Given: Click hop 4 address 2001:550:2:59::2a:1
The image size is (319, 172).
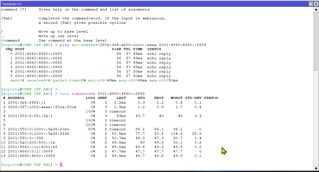Looking at the screenshot, I should coord(30,116).
